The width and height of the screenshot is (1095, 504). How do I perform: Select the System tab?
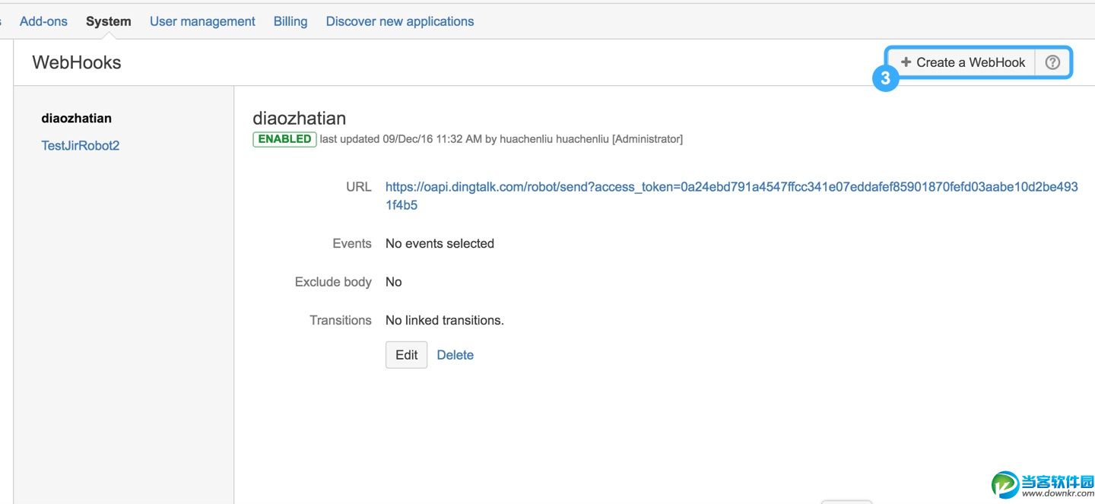point(108,21)
